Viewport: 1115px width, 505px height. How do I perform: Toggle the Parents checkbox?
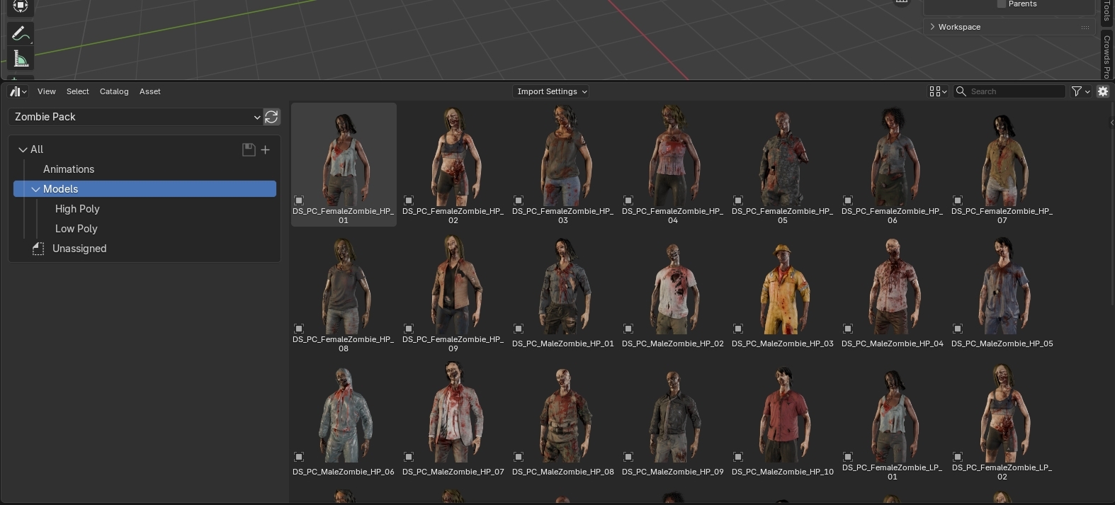[1001, 4]
